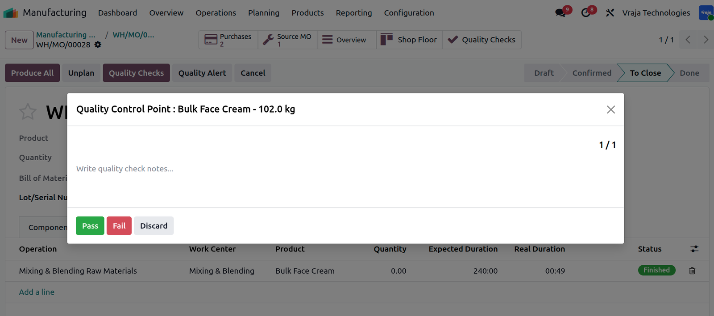Viewport: 714px width, 316px height.
Task: Click the Mixing & Blending Raw Materials operation
Action: (x=78, y=271)
